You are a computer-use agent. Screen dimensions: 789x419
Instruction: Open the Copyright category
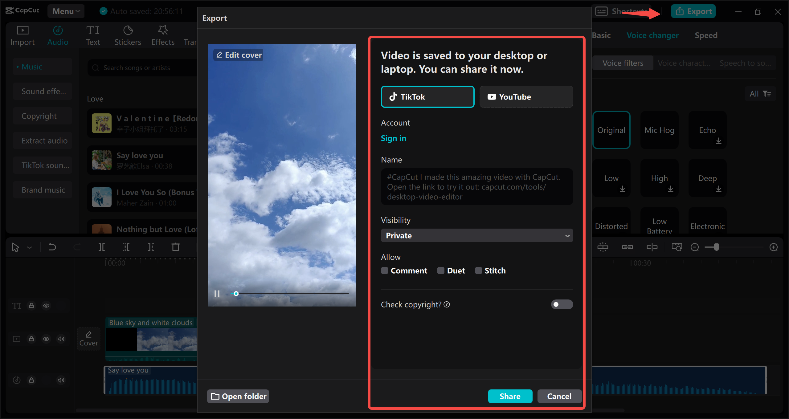43,116
